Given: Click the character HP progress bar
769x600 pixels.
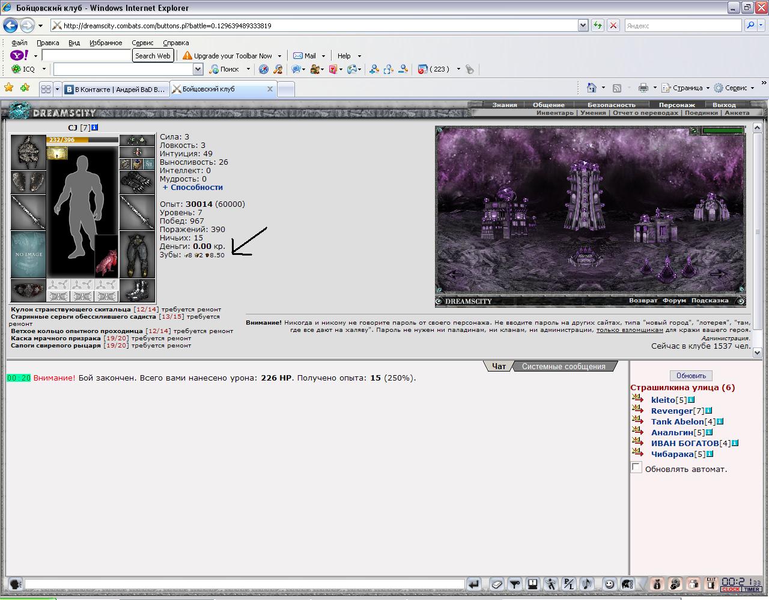Looking at the screenshot, I should (x=83, y=140).
